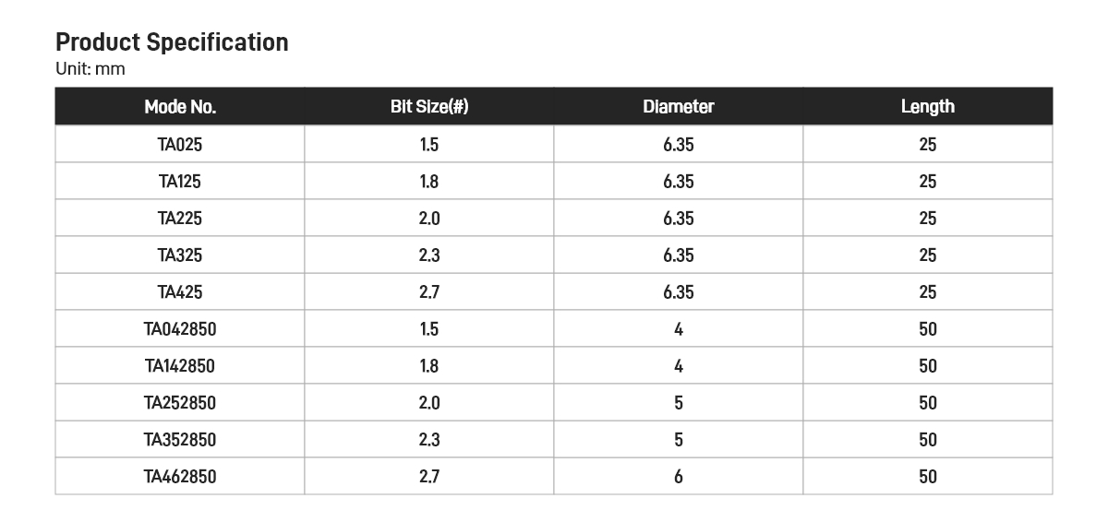Screen dimensions: 1108x522
Task: Click the Bit Size(#) column header
Action: tap(429, 107)
